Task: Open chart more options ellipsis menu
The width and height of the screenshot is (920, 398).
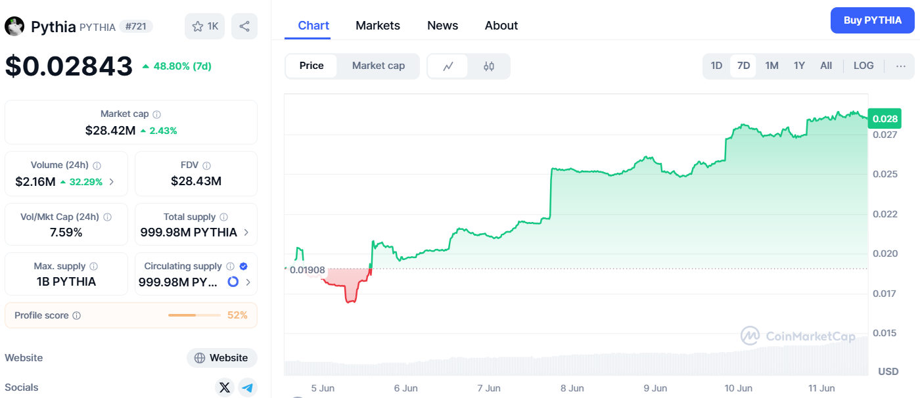Action: click(x=901, y=66)
